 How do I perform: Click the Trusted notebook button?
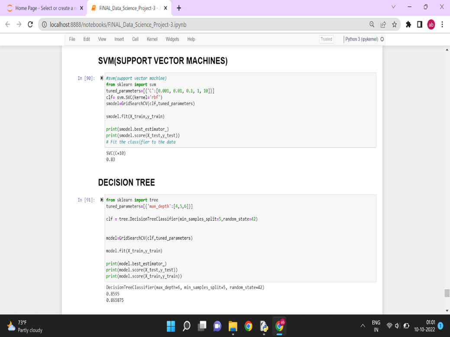click(x=326, y=39)
